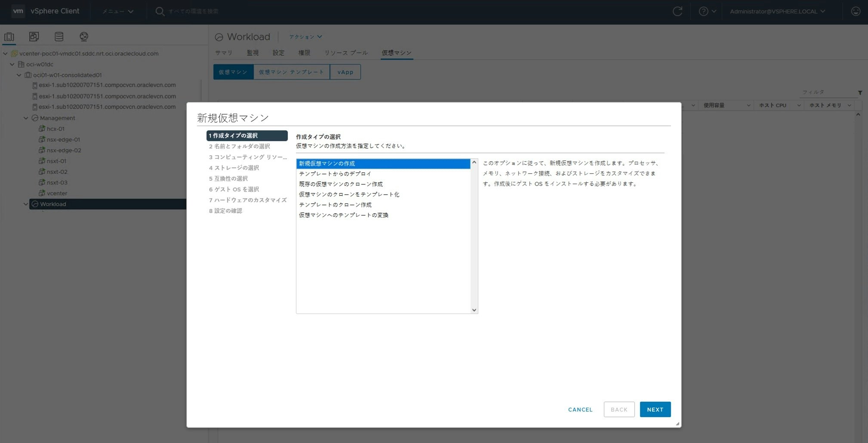Image resolution: width=868 pixels, height=443 pixels.
Task: Click the VM icon beside nsx-edge-02
Action: pos(42,150)
